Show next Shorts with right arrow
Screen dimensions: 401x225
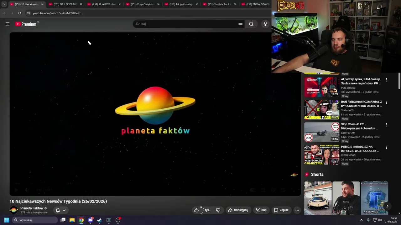click(387, 206)
